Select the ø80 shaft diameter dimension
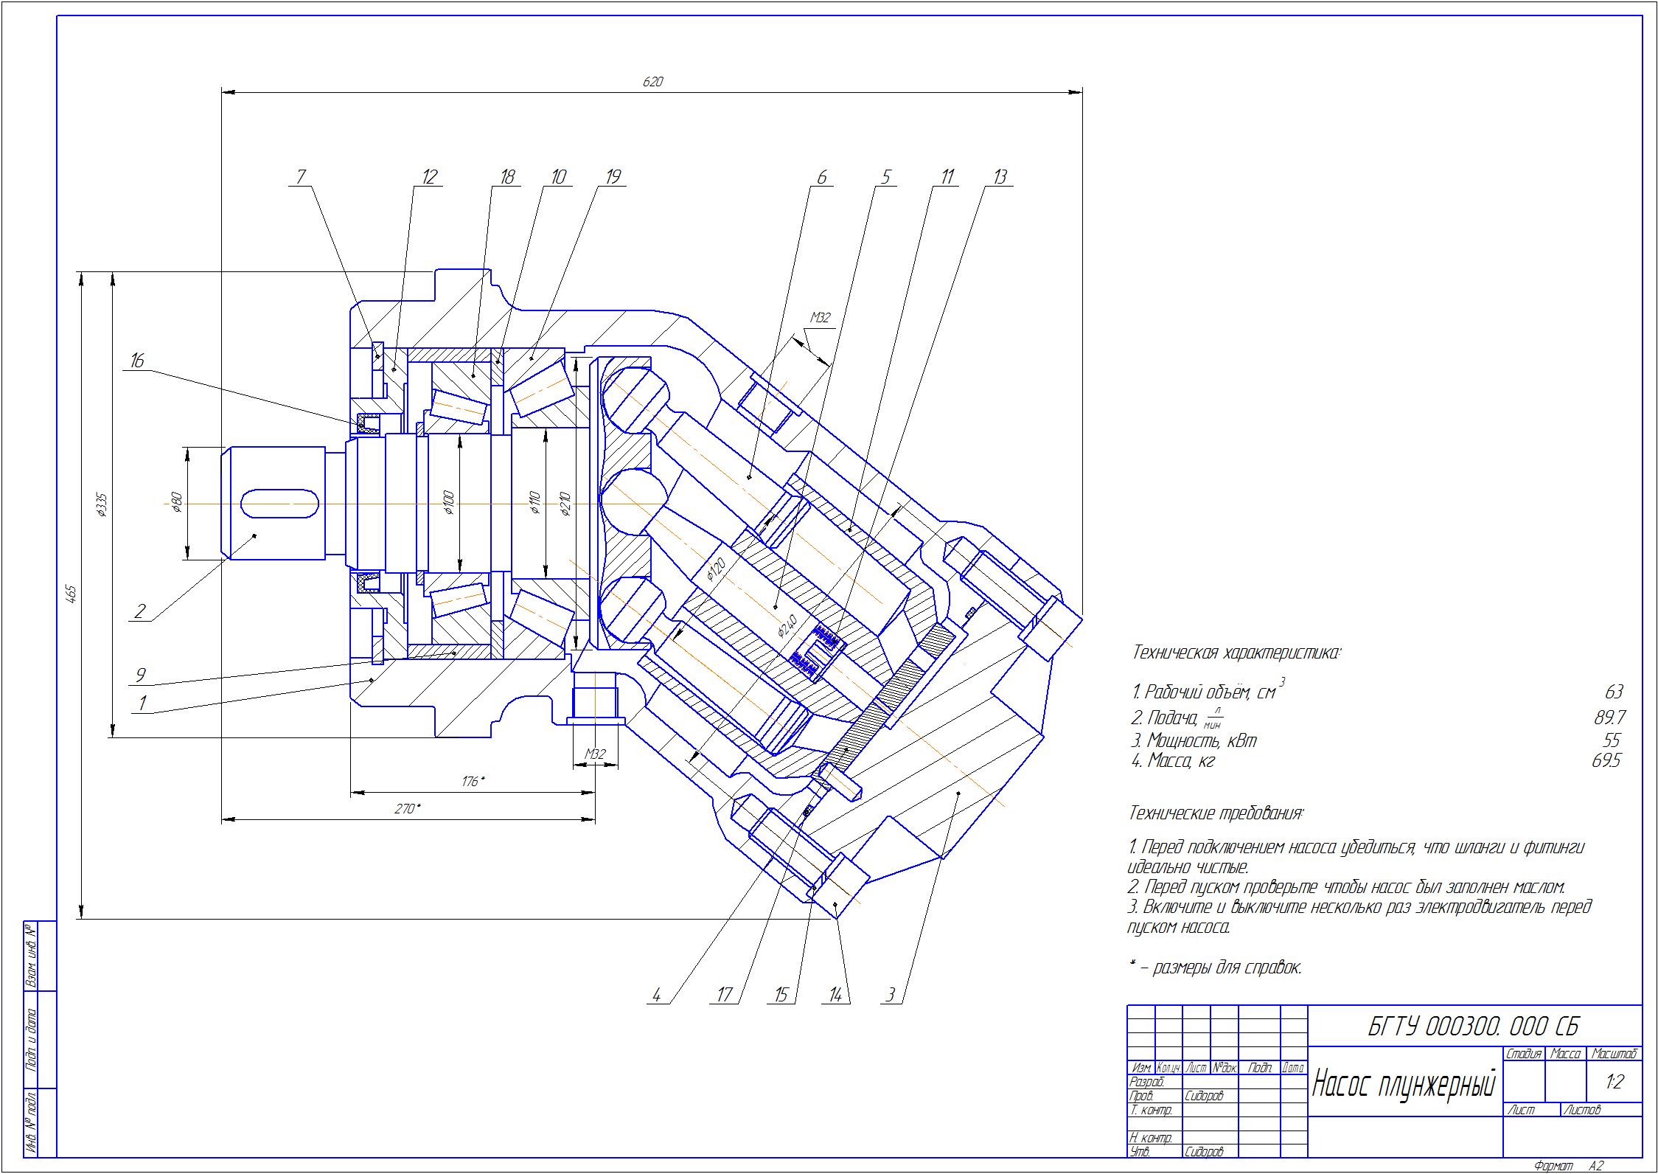The image size is (1658, 1174). click(177, 503)
